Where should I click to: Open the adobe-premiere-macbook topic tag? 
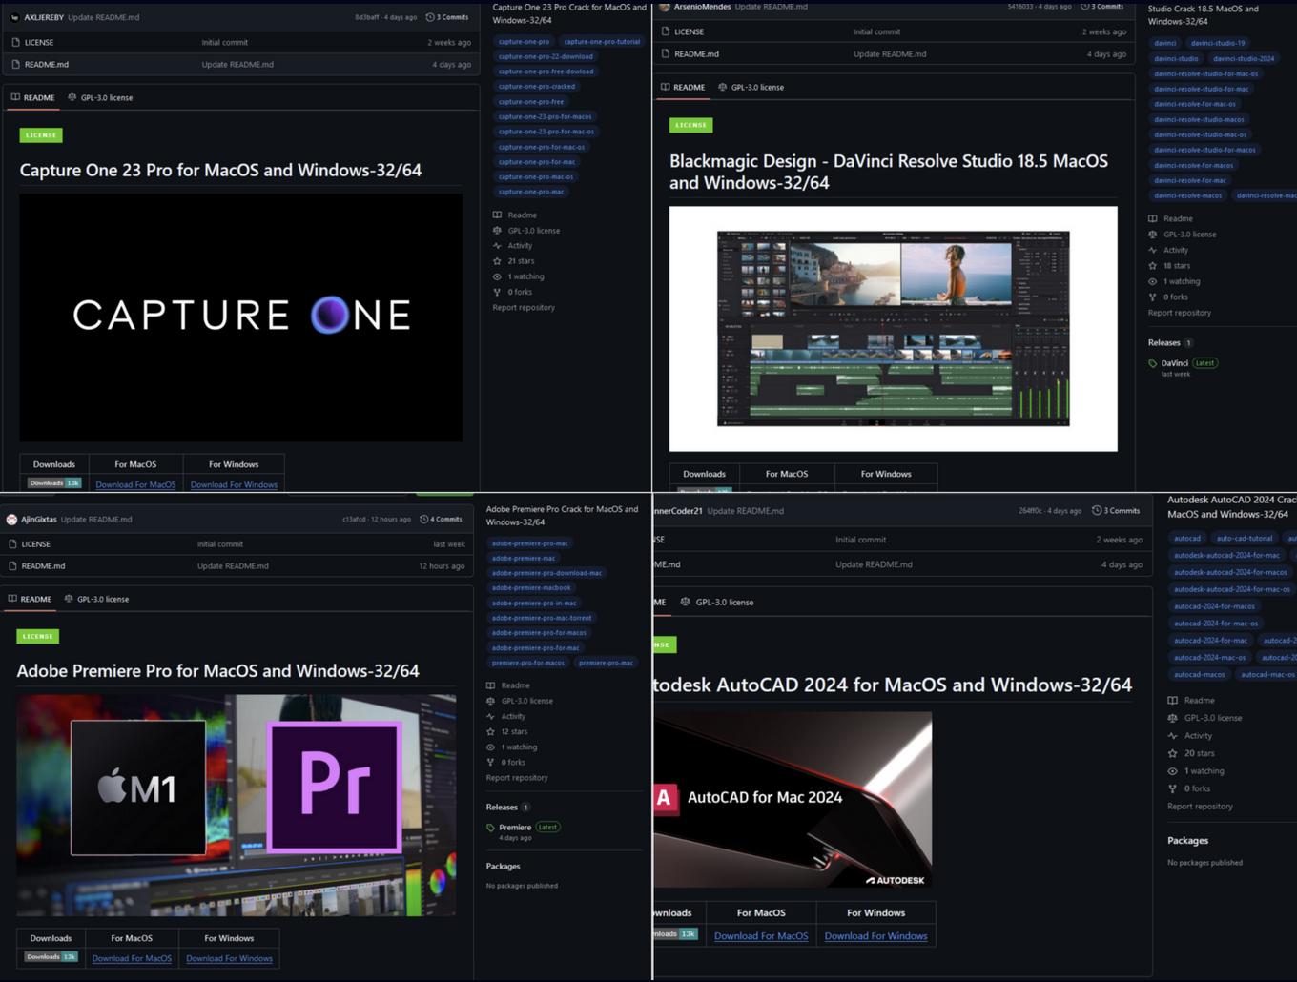[531, 587]
